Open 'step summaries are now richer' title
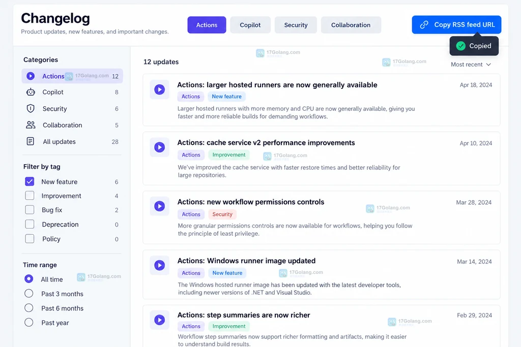The image size is (521, 347). pyautogui.click(x=244, y=315)
